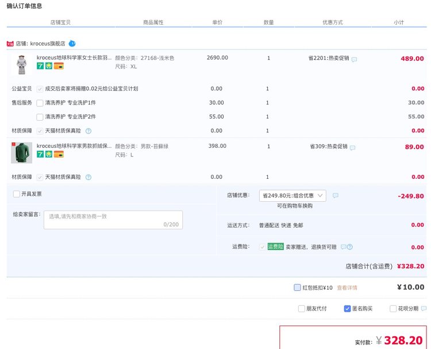The image size is (431, 349).
Task: Toggle the 红包抵扣¥10 checkbox
Action: pyautogui.click(x=297, y=287)
